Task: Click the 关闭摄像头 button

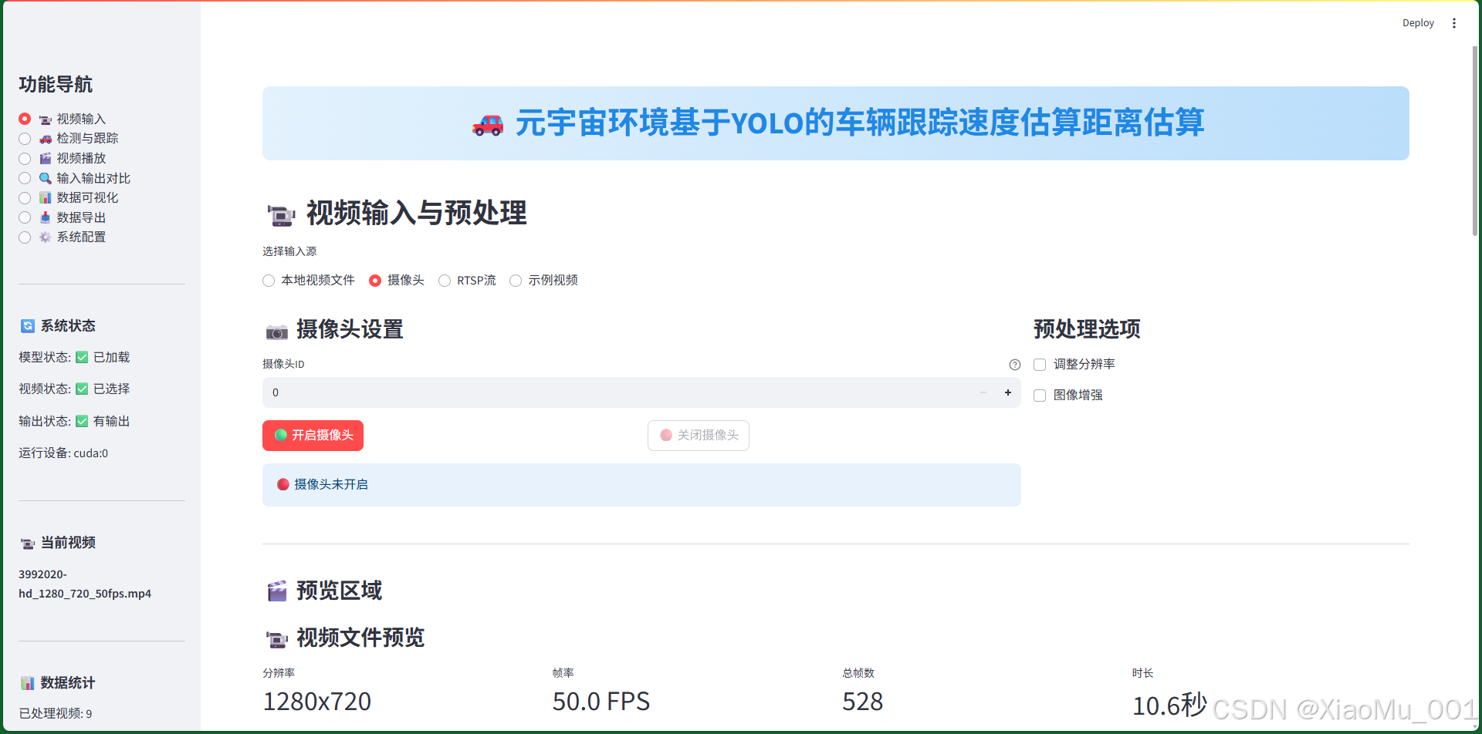Action: (698, 435)
